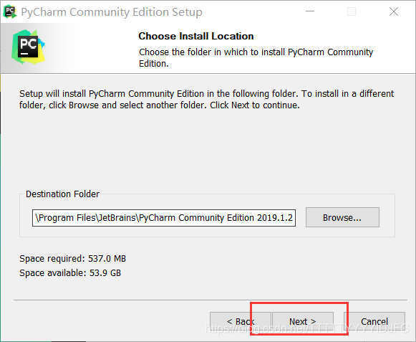Click the PyCharm title bar icon
Image resolution: width=416 pixels, height=342 pixels.
tap(10, 11)
